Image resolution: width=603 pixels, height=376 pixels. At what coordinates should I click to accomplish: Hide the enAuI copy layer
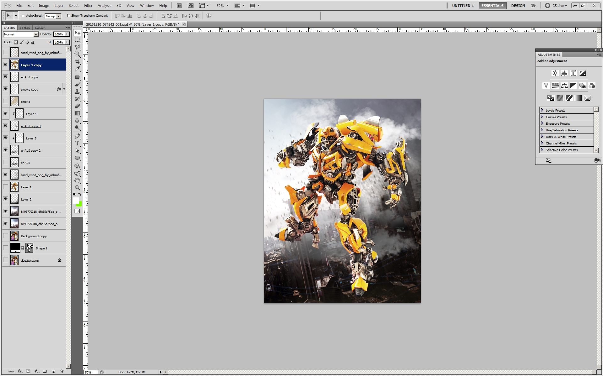pyautogui.click(x=5, y=77)
